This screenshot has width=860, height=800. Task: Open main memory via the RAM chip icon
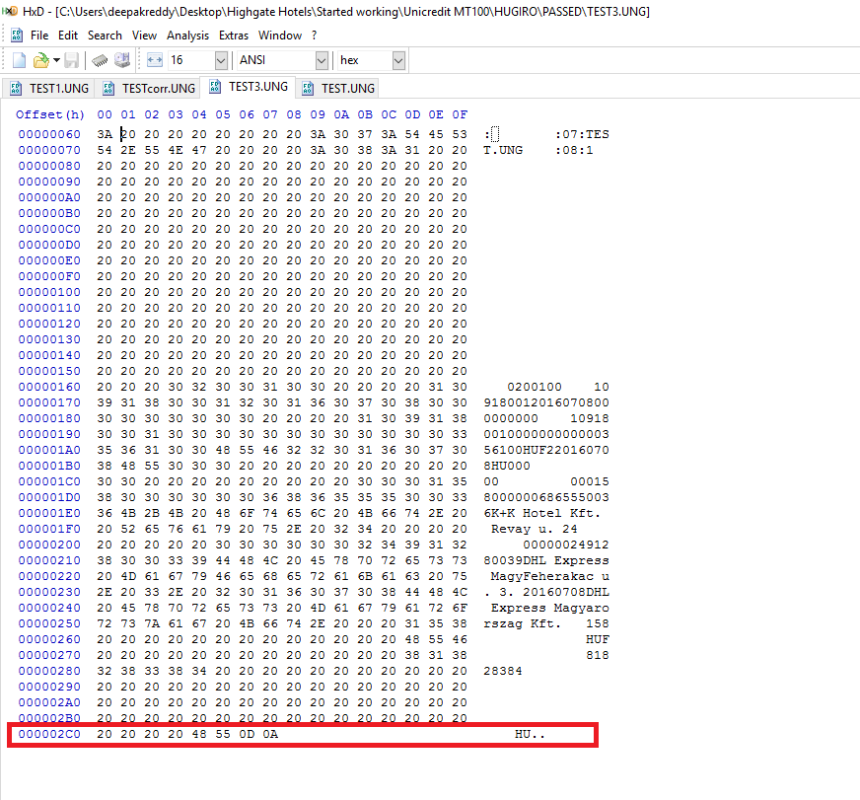click(99, 59)
